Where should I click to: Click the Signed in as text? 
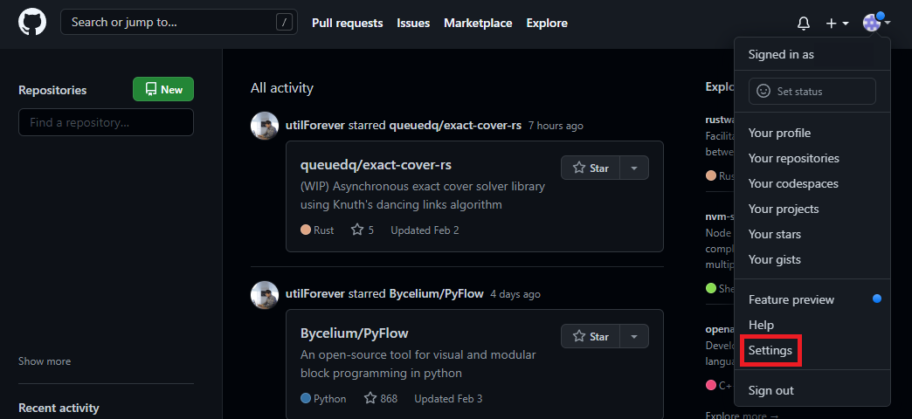(781, 55)
